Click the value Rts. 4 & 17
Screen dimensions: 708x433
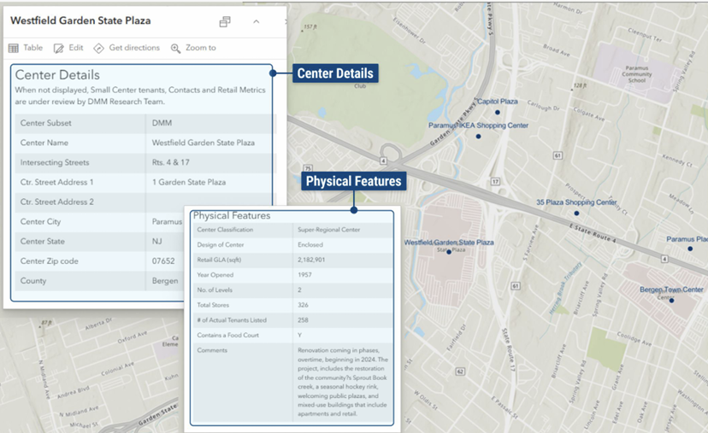(x=171, y=162)
